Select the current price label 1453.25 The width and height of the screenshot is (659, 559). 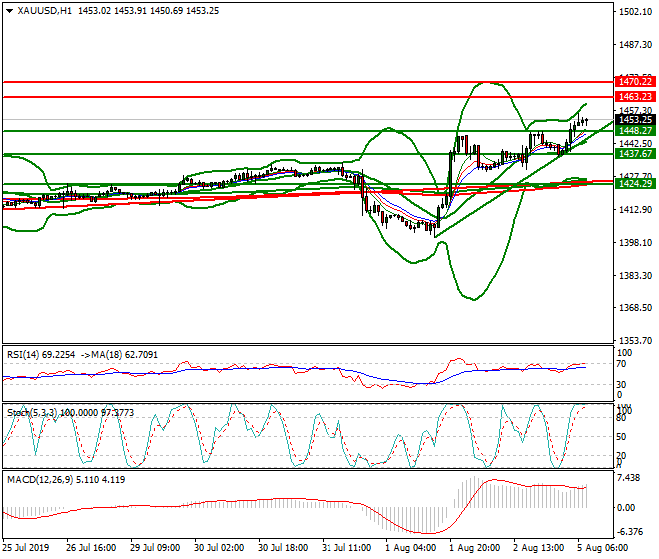click(x=635, y=120)
